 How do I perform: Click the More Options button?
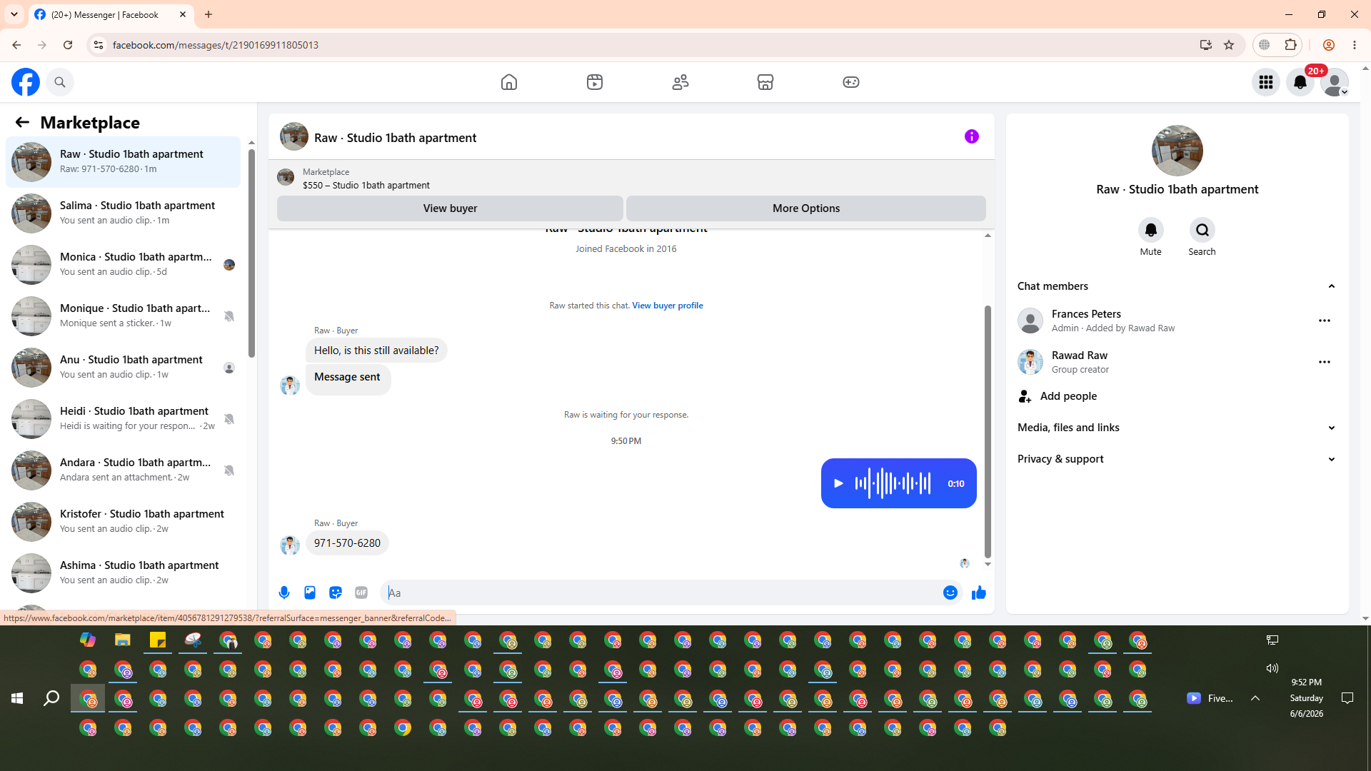pos(806,208)
